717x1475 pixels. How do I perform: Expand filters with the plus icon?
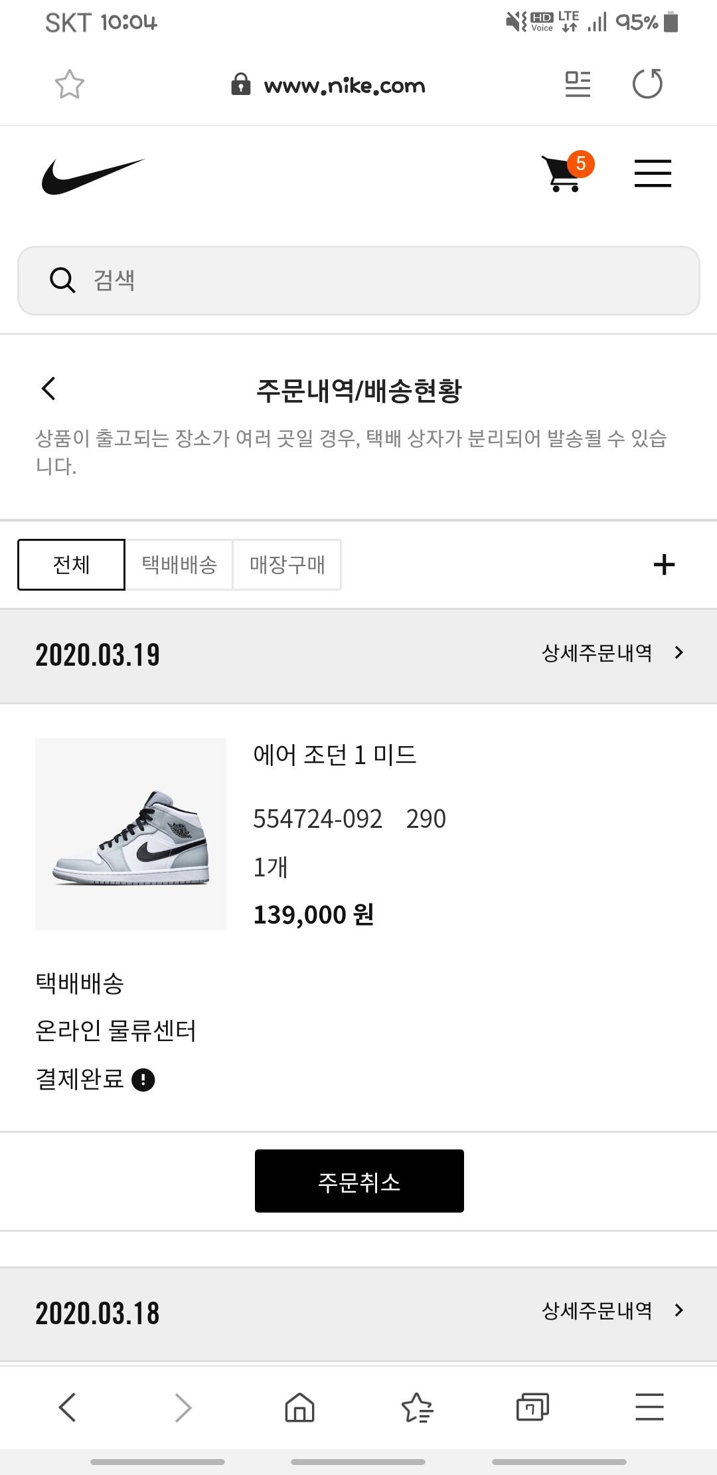click(x=664, y=565)
